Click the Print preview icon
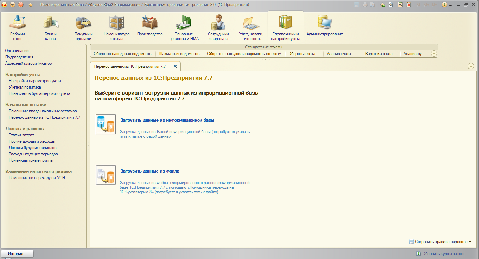This screenshot has height=259, width=479. pos(372,5)
